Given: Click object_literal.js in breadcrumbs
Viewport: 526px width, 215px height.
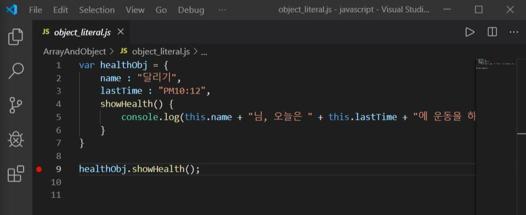Looking at the screenshot, I should point(161,51).
